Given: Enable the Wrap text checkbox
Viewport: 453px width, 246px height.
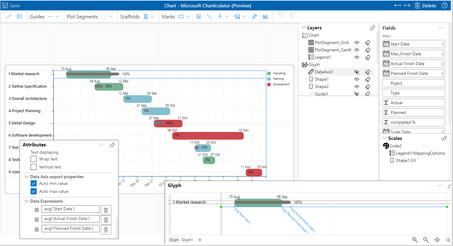Looking at the screenshot, I should point(34,159).
